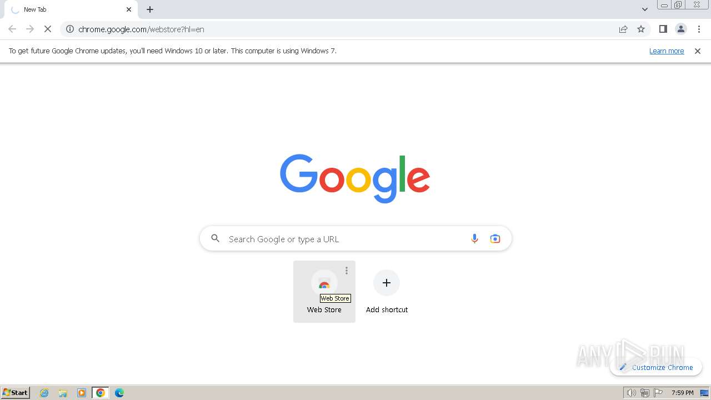Click the show desktop tray icon
711x400 pixels.
[x=704, y=393]
